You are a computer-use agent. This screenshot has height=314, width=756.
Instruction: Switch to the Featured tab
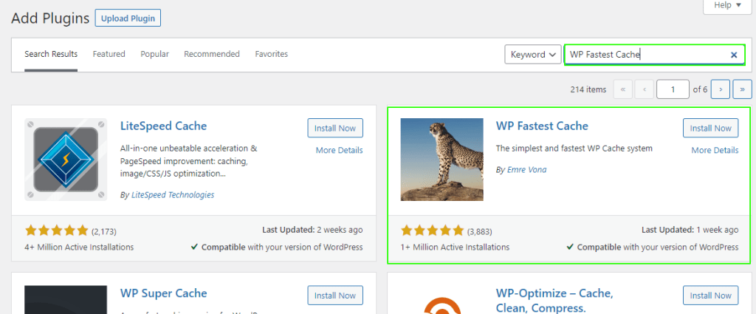[109, 54]
